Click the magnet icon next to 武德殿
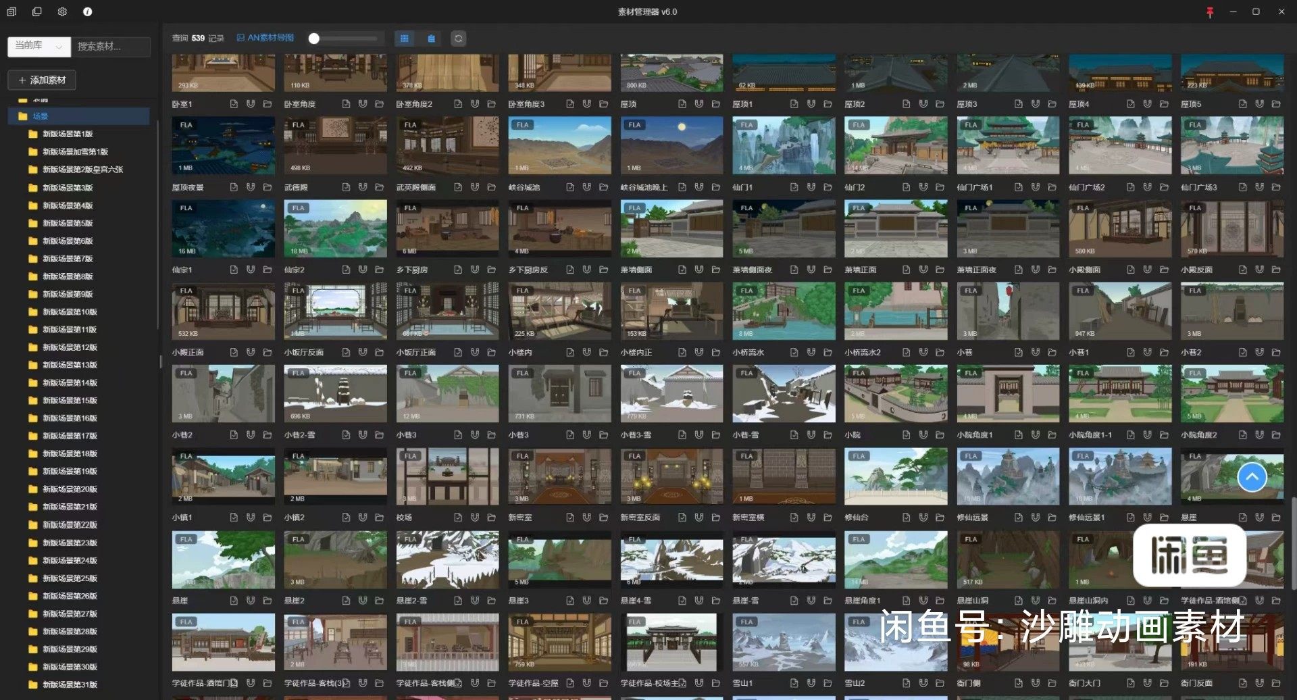1297x700 pixels. tap(363, 187)
